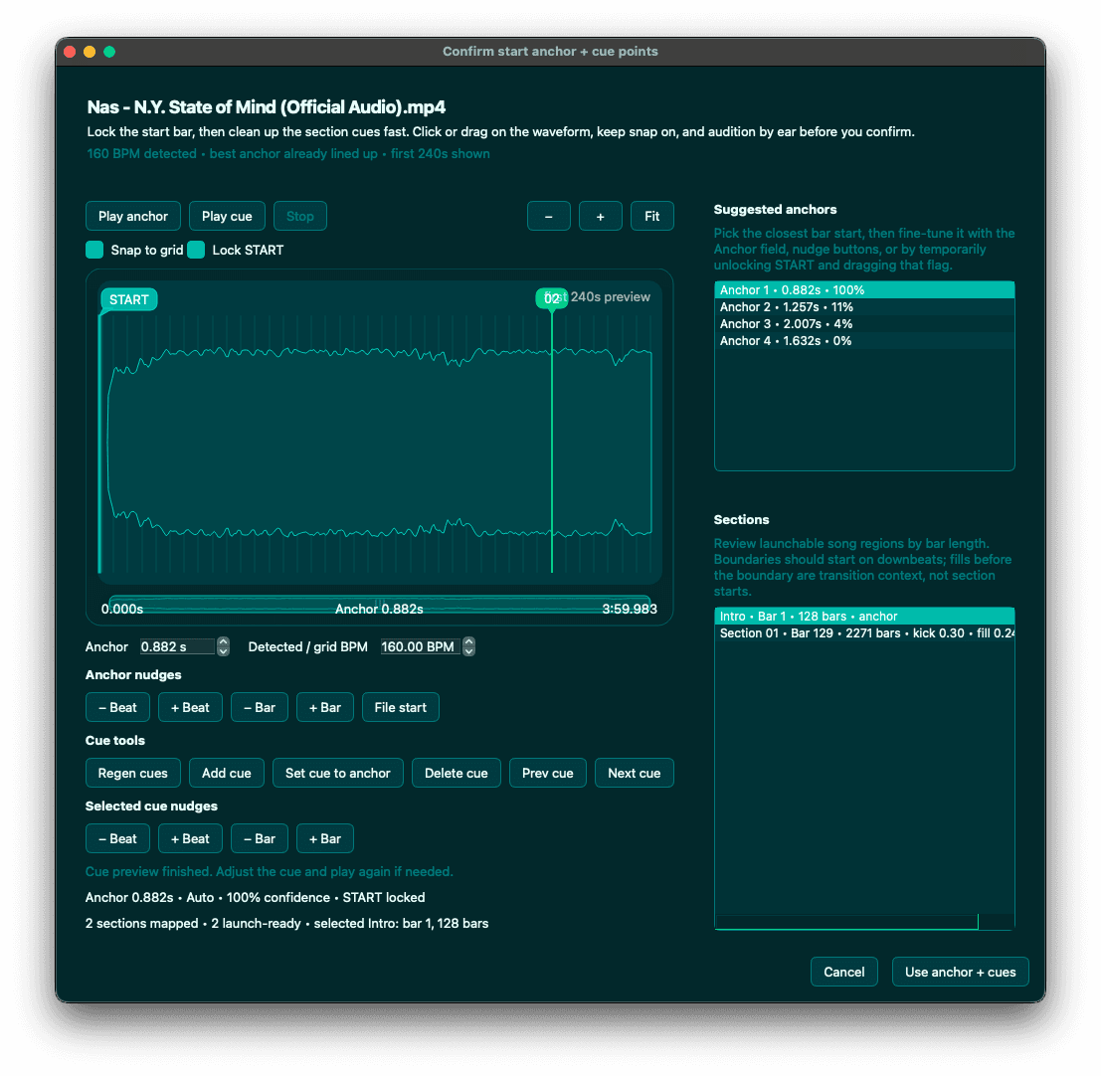Click Sections list horizontal scrollbar
The image size is (1101, 1076).
(x=846, y=922)
